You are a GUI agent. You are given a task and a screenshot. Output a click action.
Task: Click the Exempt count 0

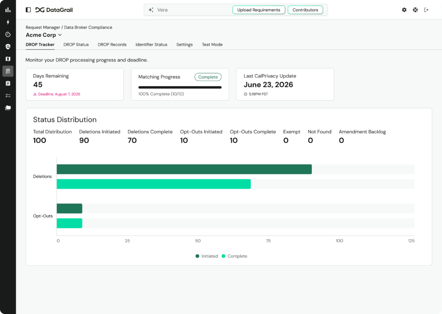point(286,140)
